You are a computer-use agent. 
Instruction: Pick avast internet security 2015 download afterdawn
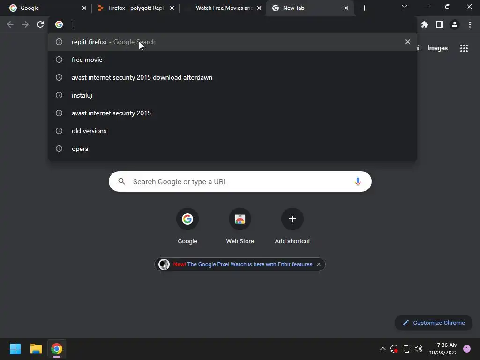click(x=232, y=77)
